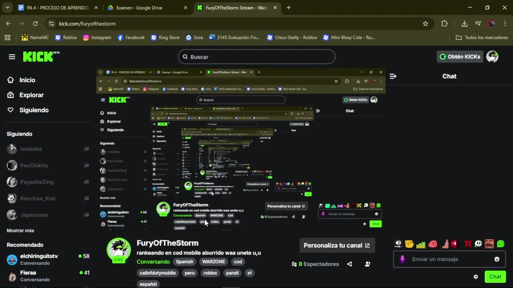513x288 pixels.
Task: Toggle notifications for PauChikita
Action: [86, 165]
